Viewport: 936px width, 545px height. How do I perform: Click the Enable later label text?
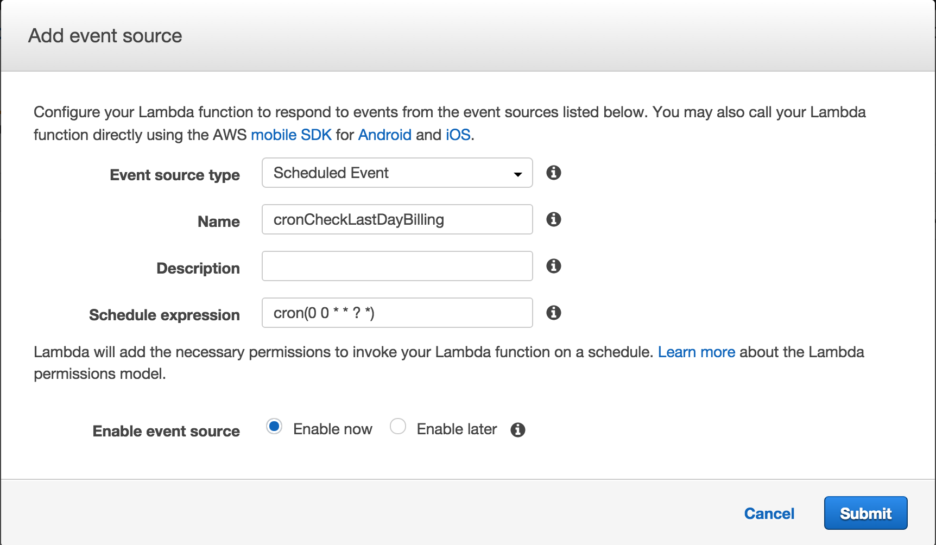[457, 429]
